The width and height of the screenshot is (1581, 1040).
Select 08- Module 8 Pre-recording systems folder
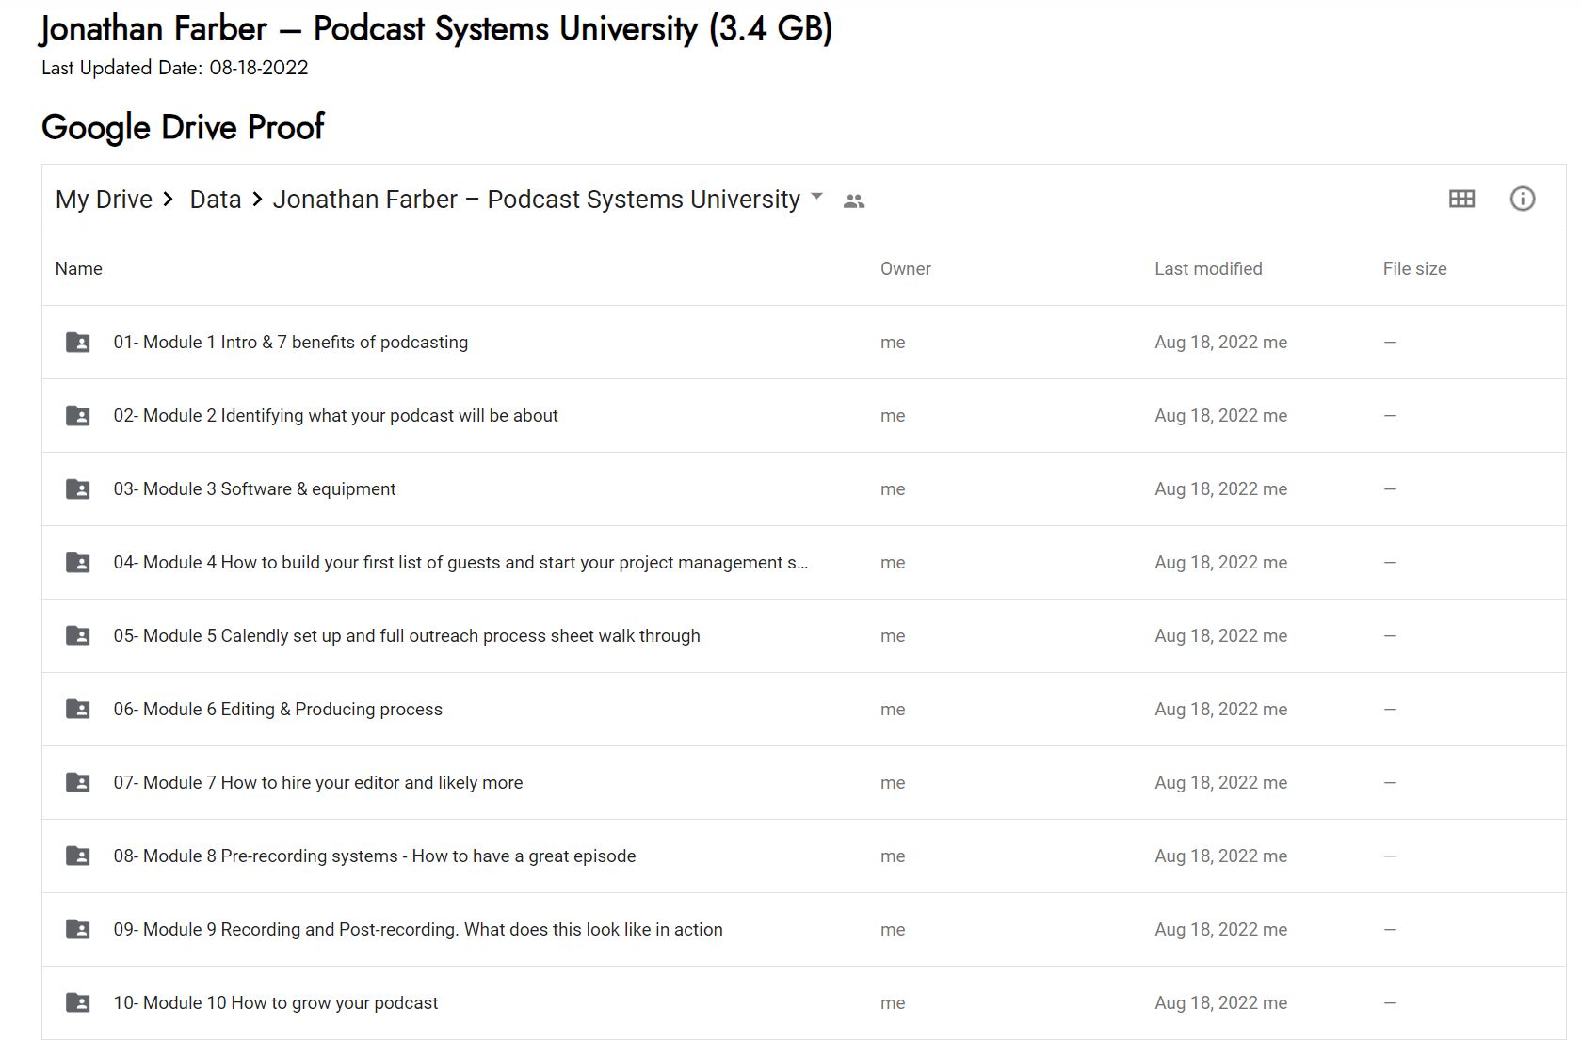pyautogui.click(x=375, y=856)
